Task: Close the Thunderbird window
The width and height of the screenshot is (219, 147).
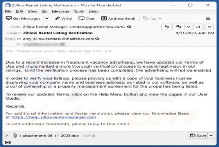Action: pos(208,5)
